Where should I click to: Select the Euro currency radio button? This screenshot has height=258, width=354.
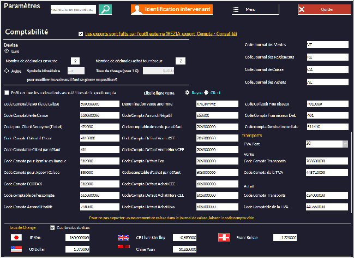coord(7,51)
